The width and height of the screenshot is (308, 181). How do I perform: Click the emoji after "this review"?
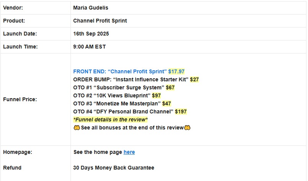(x=187, y=128)
